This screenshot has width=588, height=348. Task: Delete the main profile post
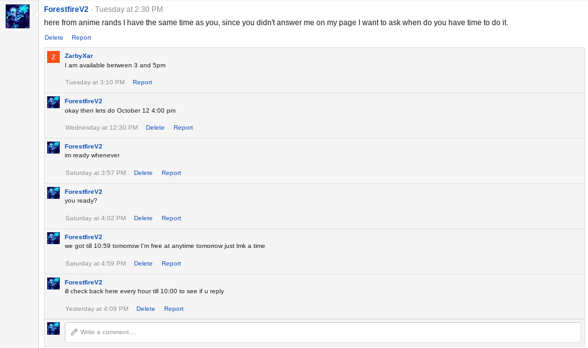(x=53, y=38)
